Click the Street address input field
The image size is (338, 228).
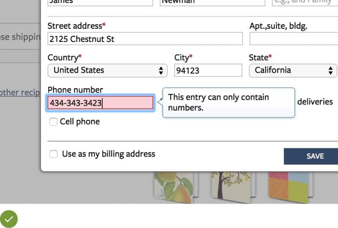pyautogui.click(x=145, y=39)
